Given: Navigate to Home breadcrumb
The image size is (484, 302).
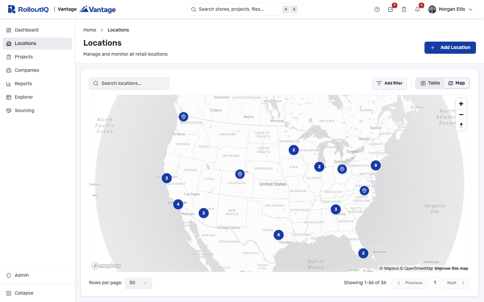Looking at the screenshot, I should click(90, 30).
